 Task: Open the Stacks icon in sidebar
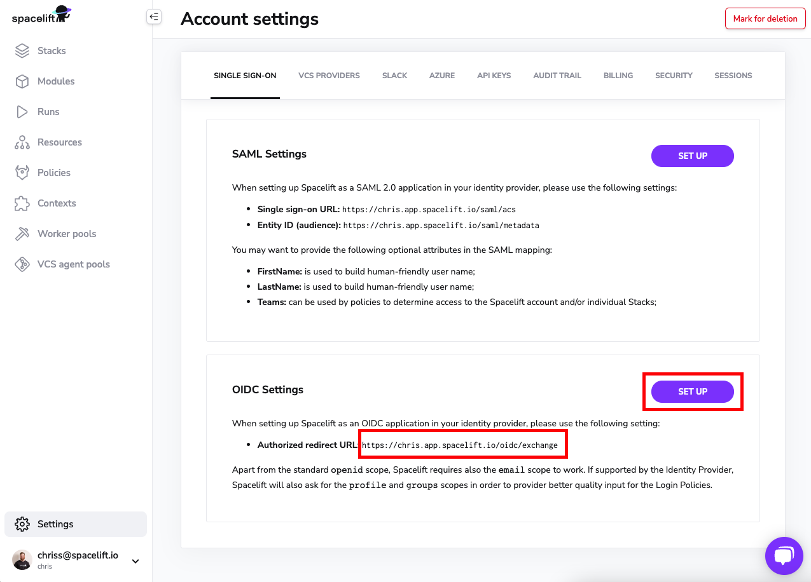pos(22,51)
